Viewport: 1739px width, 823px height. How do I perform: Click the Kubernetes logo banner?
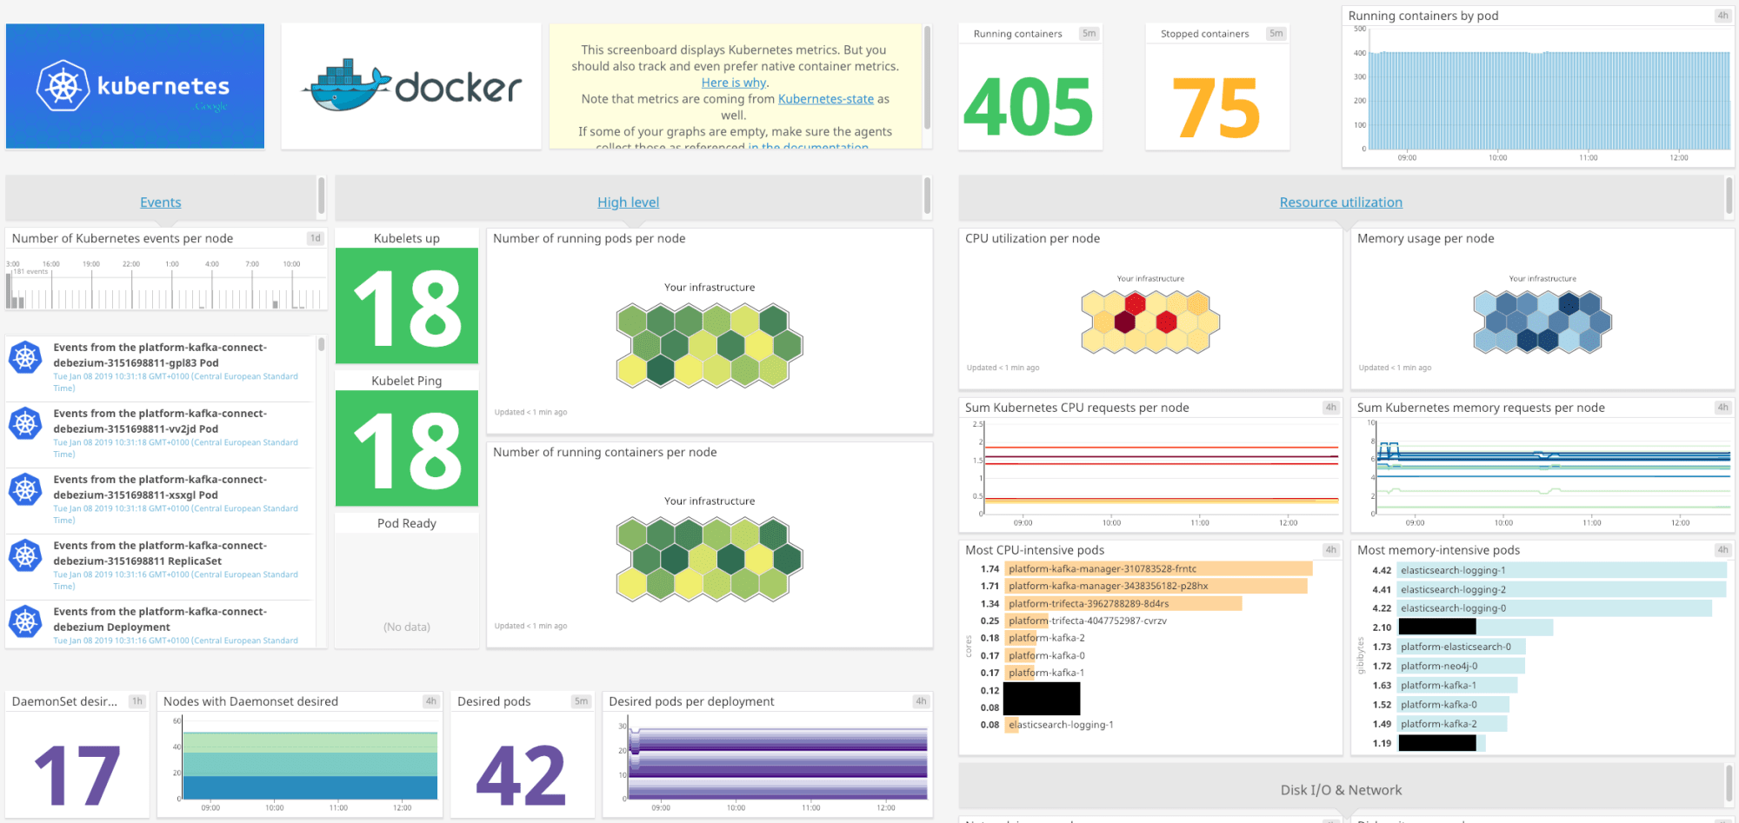(x=135, y=86)
